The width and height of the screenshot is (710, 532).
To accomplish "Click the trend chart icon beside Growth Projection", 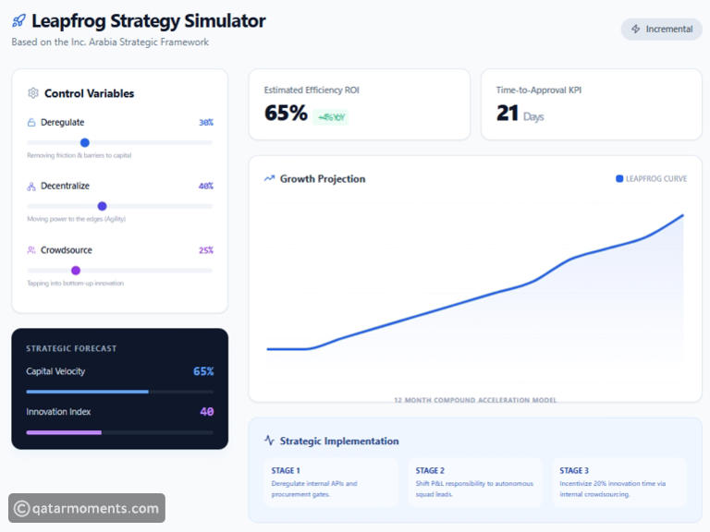I will pyautogui.click(x=269, y=179).
